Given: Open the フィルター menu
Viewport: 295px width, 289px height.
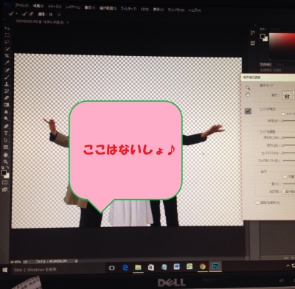Looking at the screenshot, I should (128, 9).
